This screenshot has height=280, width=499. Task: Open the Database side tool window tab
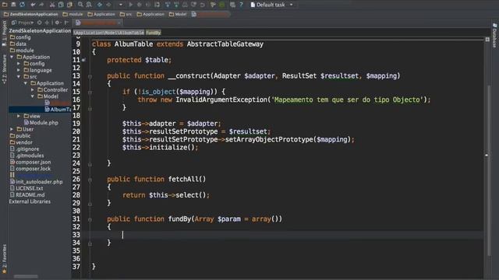click(x=495, y=36)
